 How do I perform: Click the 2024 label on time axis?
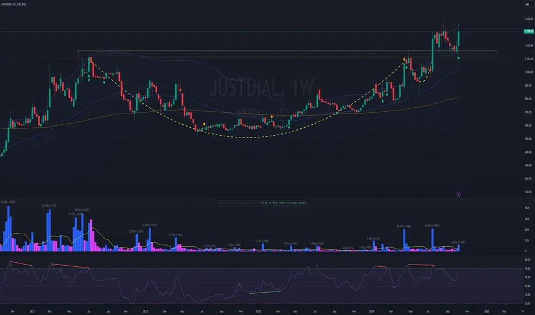371,311
